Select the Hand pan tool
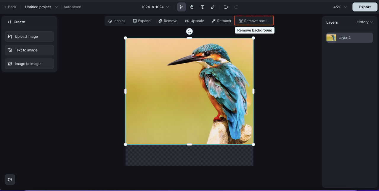Image resolution: width=379 pixels, height=191 pixels. [x=192, y=7]
